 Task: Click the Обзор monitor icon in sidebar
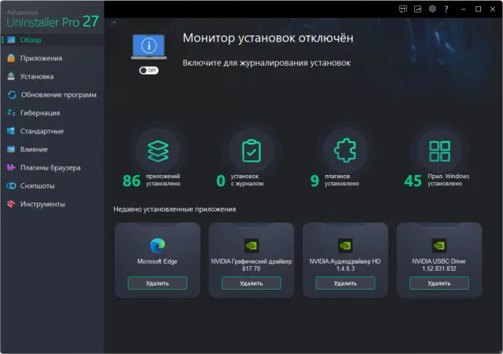click(x=11, y=40)
